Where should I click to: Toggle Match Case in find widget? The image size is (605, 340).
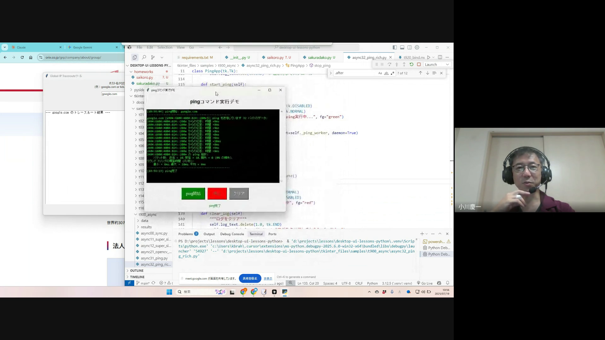[x=380, y=73]
